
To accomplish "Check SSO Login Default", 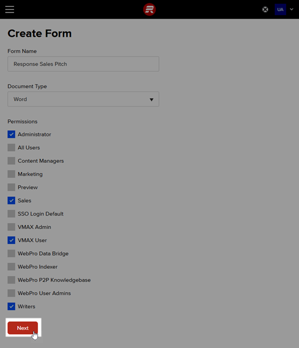I will (x=11, y=214).
